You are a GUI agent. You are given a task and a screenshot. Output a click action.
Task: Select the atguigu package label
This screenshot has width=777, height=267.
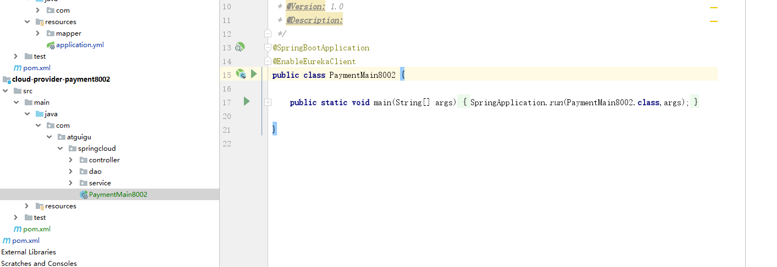(x=79, y=137)
